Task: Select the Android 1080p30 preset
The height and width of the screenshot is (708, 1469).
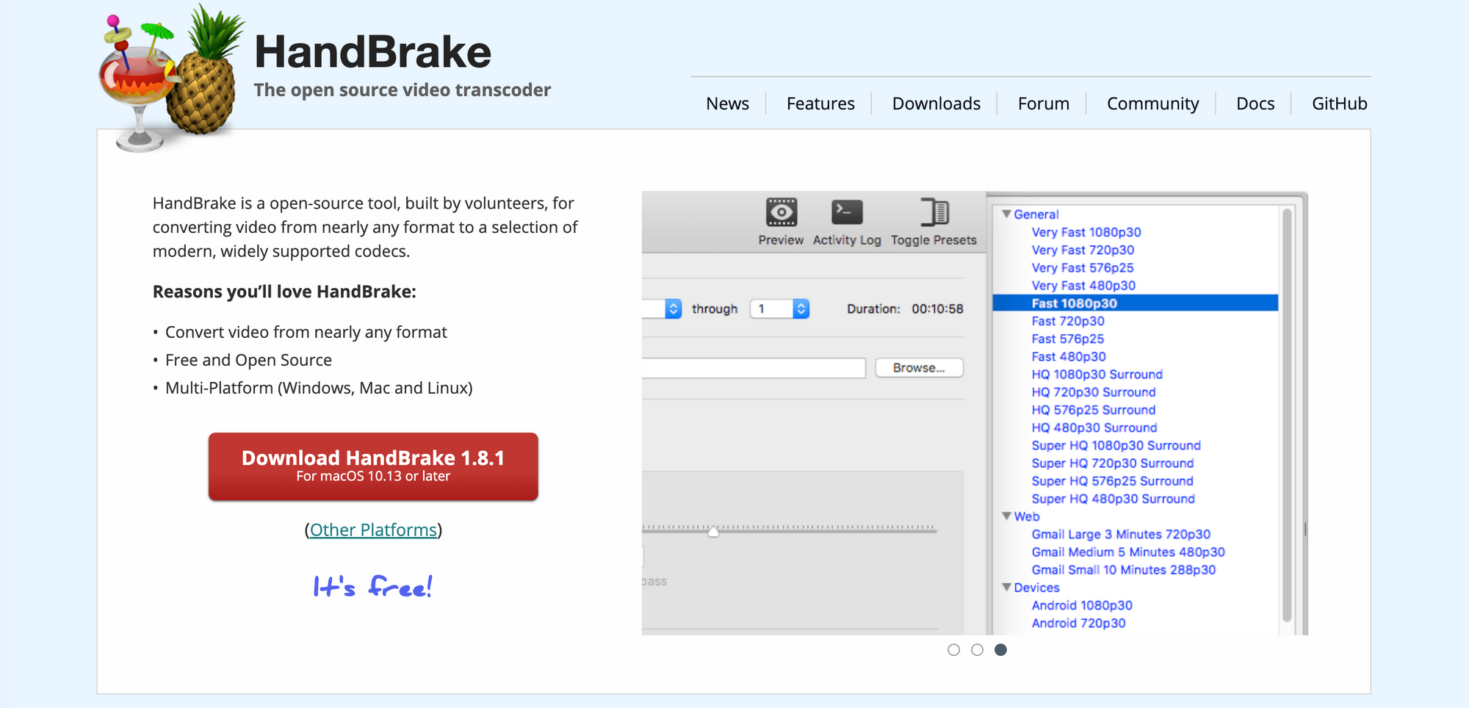Action: tap(1080, 605)
